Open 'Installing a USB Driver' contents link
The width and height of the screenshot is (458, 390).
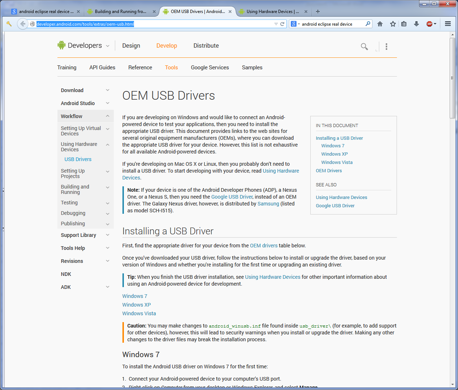340,138
